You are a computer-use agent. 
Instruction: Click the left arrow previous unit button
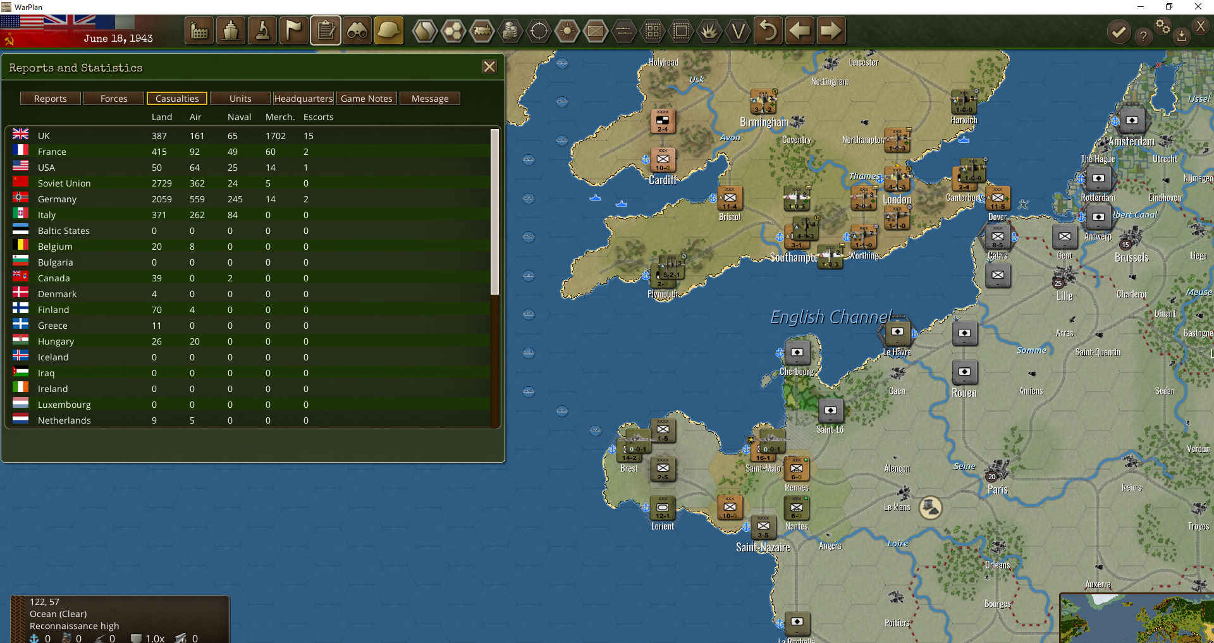coord(799,30)
